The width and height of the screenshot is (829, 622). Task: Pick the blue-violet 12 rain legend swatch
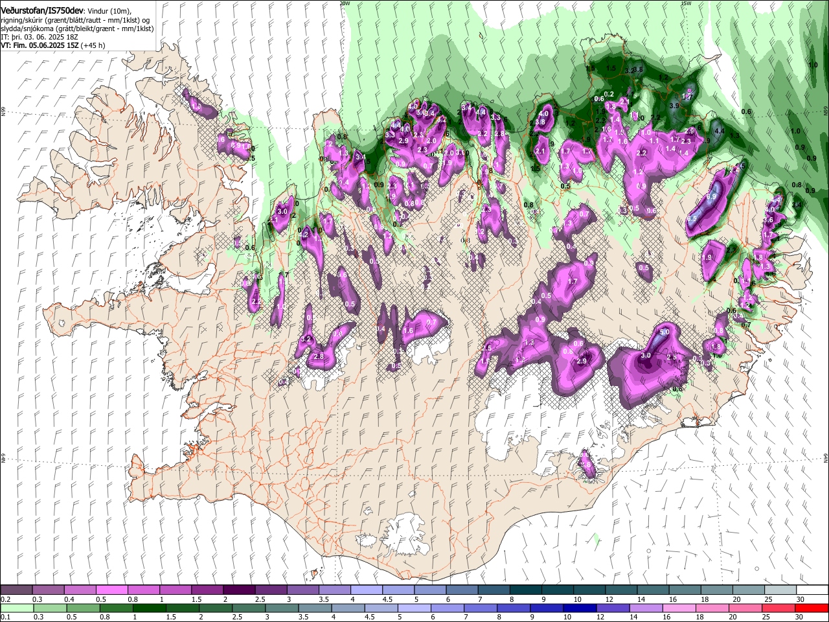[613, 608]
